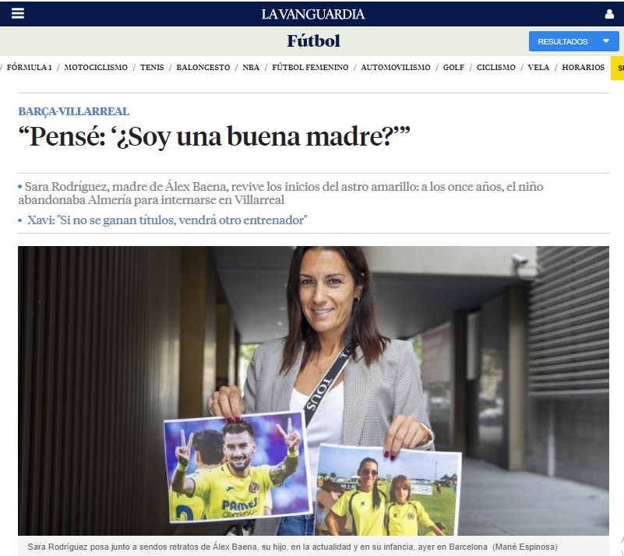The height and width of the screenshot is (556, 624).
Task: Click the La Vanguardia logo
Action: click(x=313, y=14)
